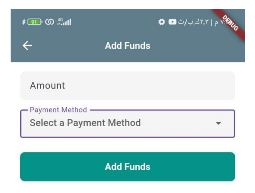Viewport: 255px width, 193px height.
Task: Click the empty header area right of title
Action: click(x=195, y=46)
